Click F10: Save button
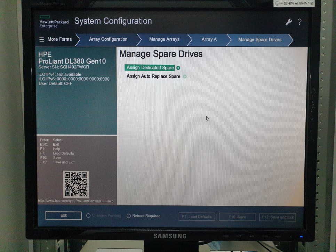Viewport: 336px width, 252px height. [237, 217]
